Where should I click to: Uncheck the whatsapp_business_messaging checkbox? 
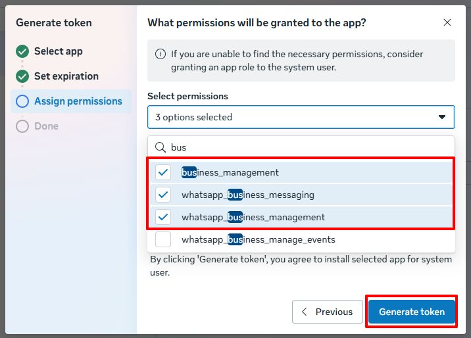point(163,195)
